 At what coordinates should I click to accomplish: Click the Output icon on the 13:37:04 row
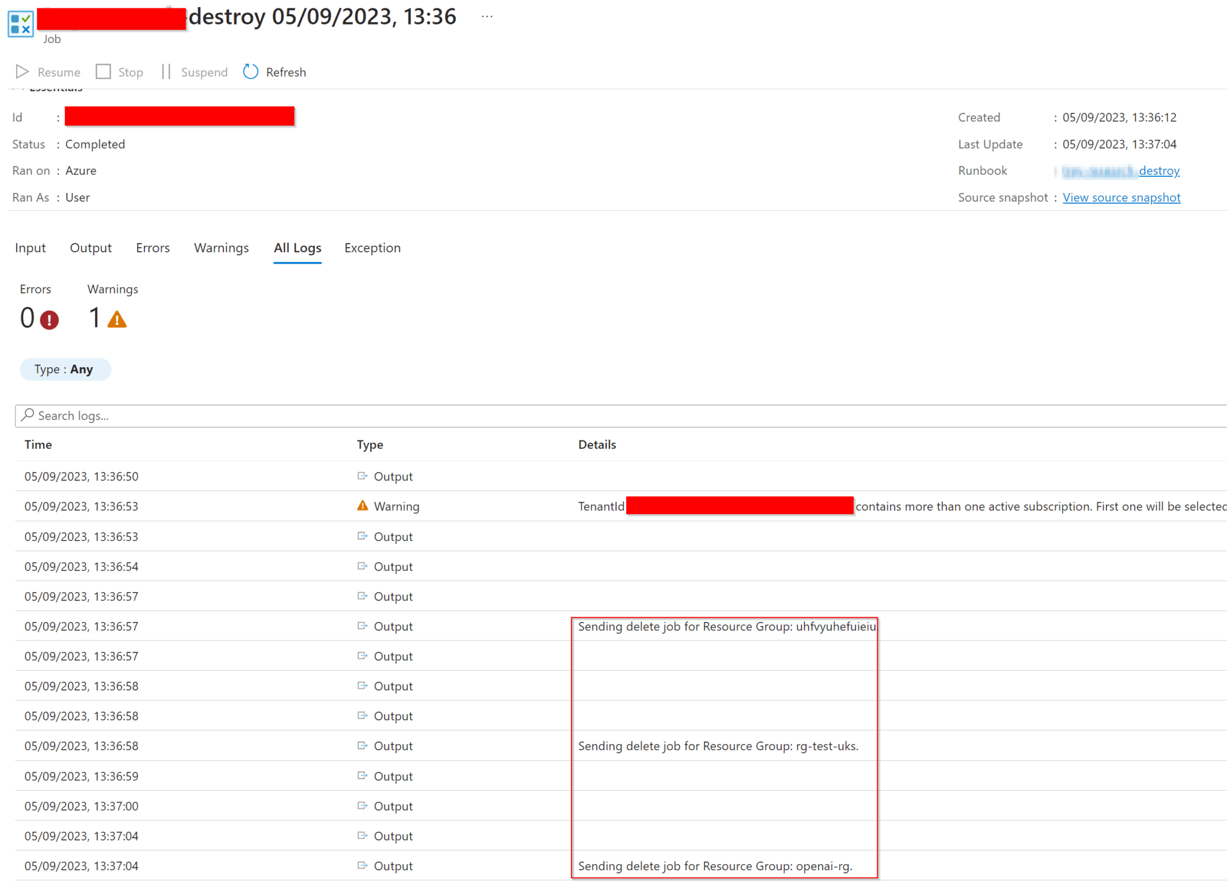(x=362, y=865)
